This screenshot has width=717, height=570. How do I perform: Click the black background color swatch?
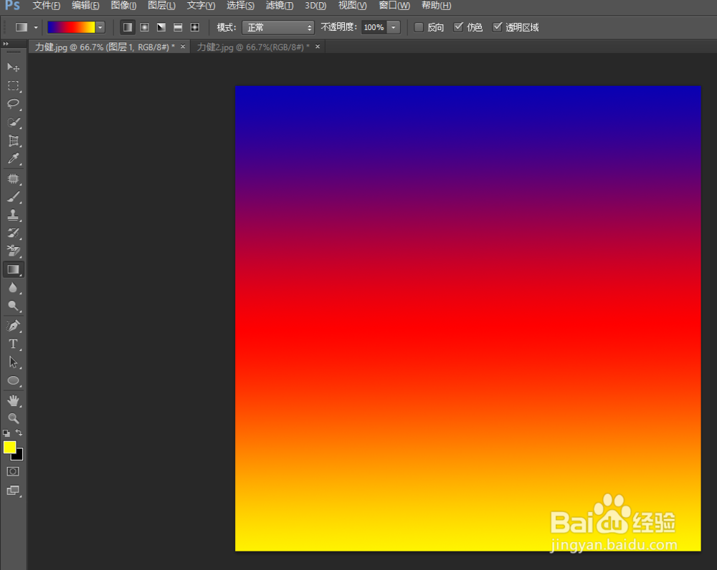pyautogui.click(x=19, y=456)
